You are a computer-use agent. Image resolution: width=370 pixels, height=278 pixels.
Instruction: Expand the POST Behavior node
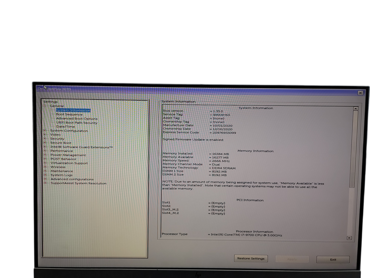[x=45, y=159]
